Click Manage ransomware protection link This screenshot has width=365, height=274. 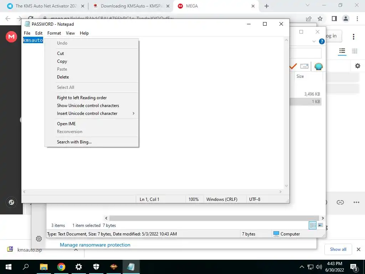[x=95, y=245]
